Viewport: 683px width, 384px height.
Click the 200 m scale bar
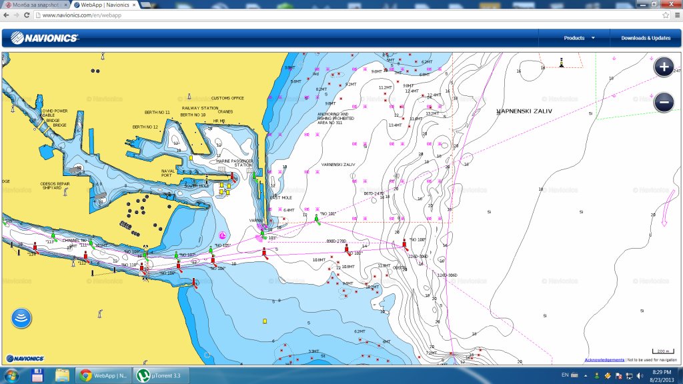(x=662, y=351)
